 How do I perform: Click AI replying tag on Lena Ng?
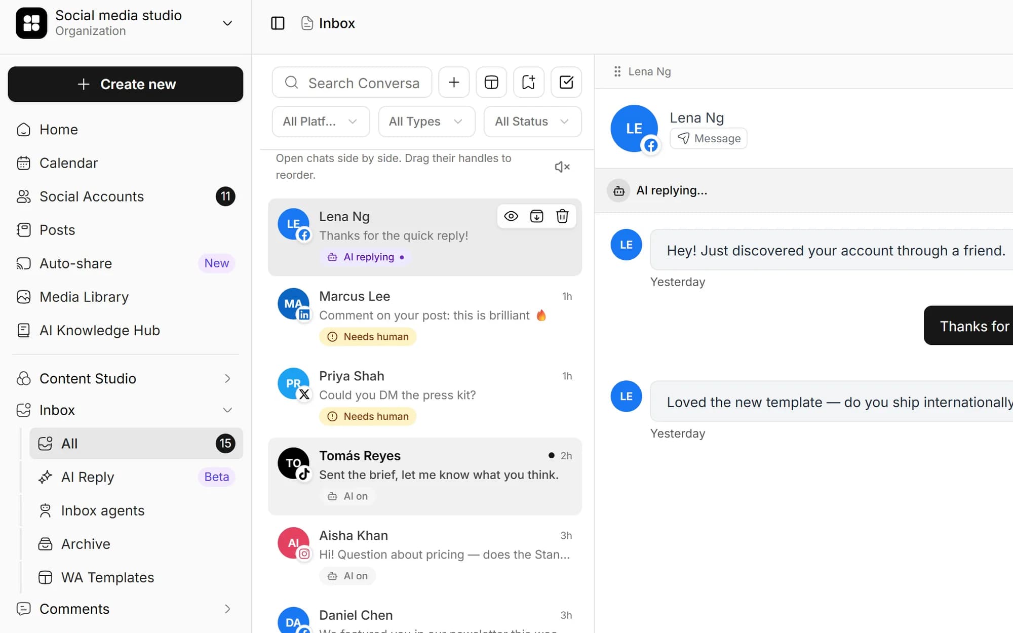[365, 257]
